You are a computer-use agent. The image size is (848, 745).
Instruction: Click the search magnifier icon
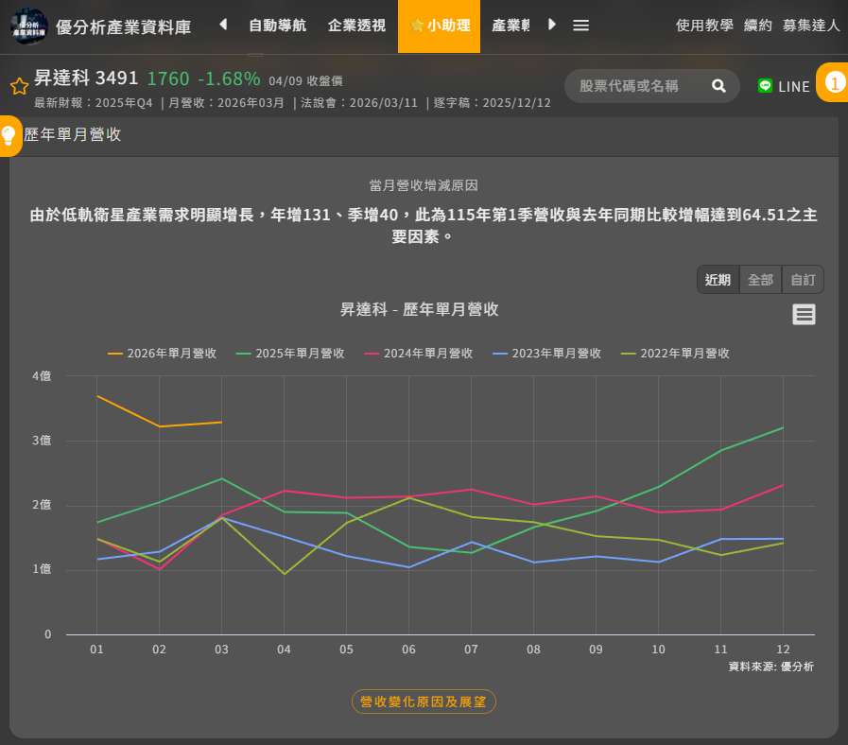click(718, 86)
